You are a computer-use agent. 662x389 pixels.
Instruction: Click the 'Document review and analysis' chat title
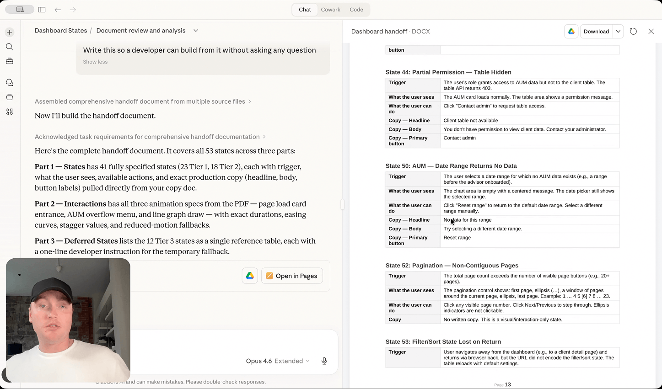(x=141, y=31)
